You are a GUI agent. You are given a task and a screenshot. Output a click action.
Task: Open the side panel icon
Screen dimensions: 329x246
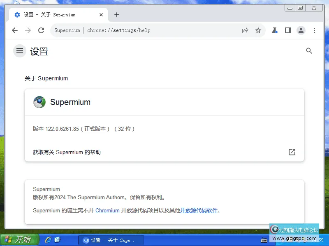[287, 30]
